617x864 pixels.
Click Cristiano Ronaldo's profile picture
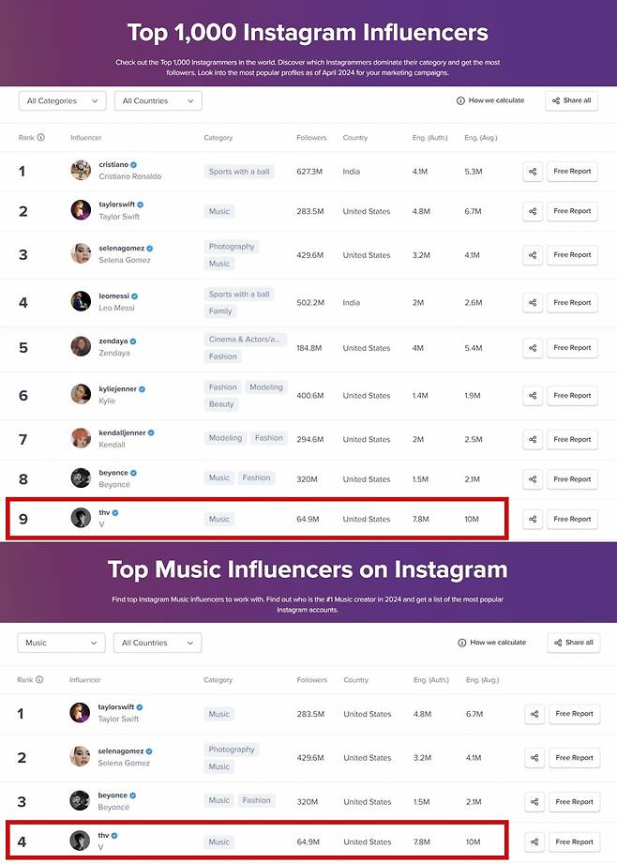81,170
